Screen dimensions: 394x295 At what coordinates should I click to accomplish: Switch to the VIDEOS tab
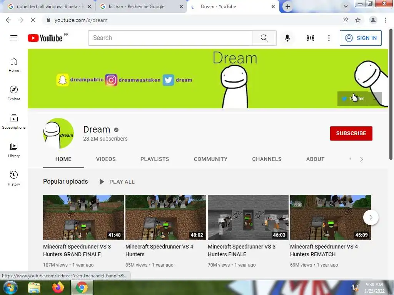coord(106,159)
